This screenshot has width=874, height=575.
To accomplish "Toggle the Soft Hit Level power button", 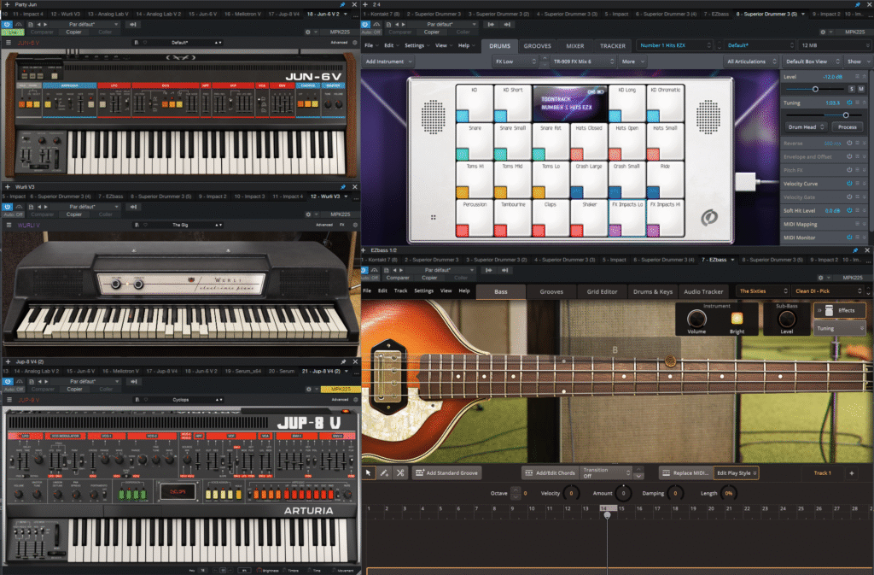I will (x=849, y=211).
